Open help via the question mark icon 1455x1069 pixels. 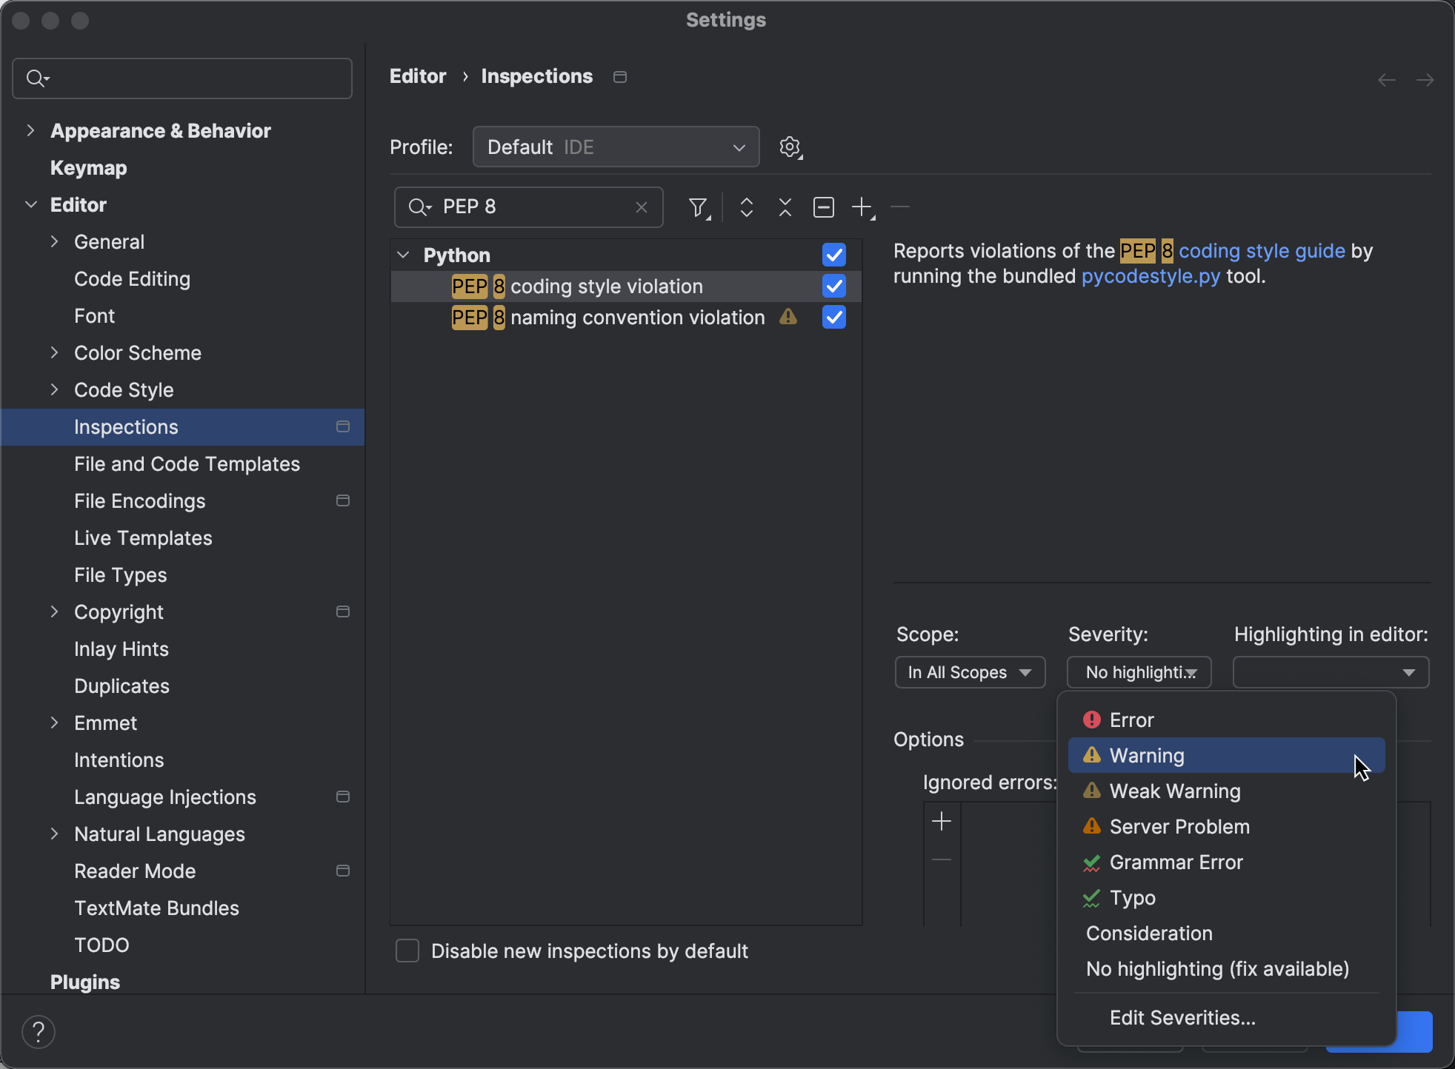click(x=39, y=1031)
